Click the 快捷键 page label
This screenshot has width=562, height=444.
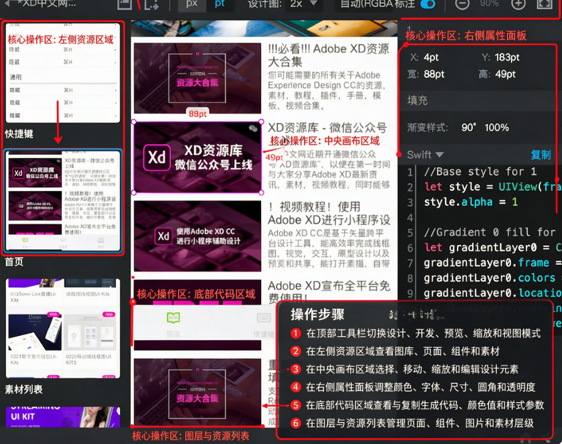(19, 134)
